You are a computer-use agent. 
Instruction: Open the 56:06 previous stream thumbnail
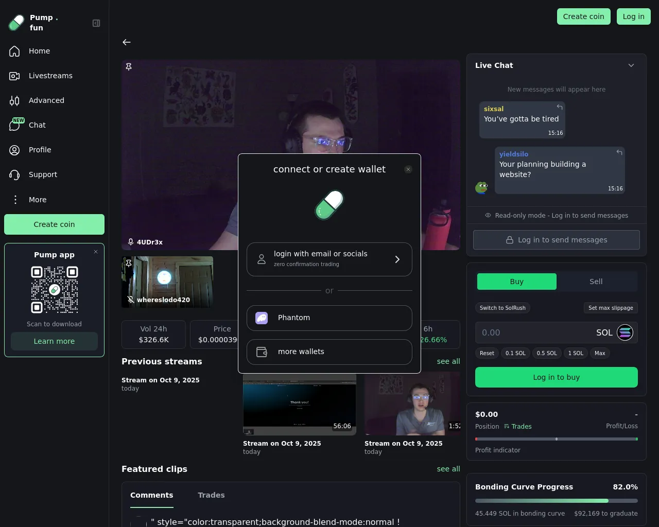click(300, 405)
